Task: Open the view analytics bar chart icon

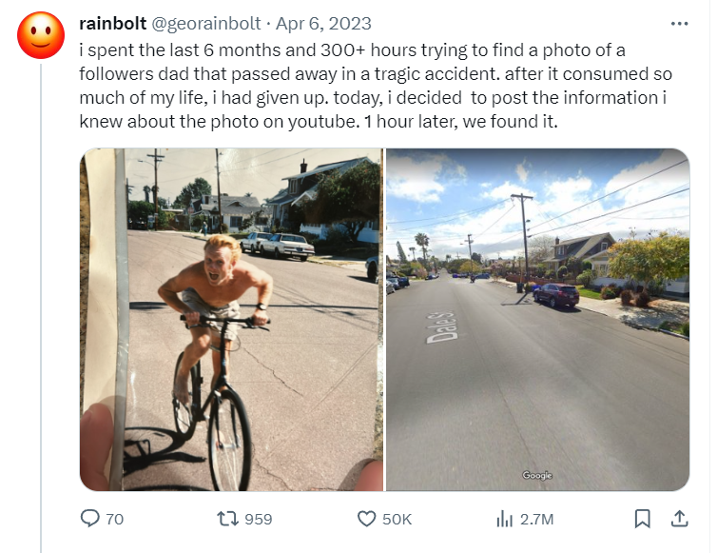Action: pos(505,519)
